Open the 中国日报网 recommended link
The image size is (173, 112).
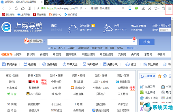[x=88, y=54]
